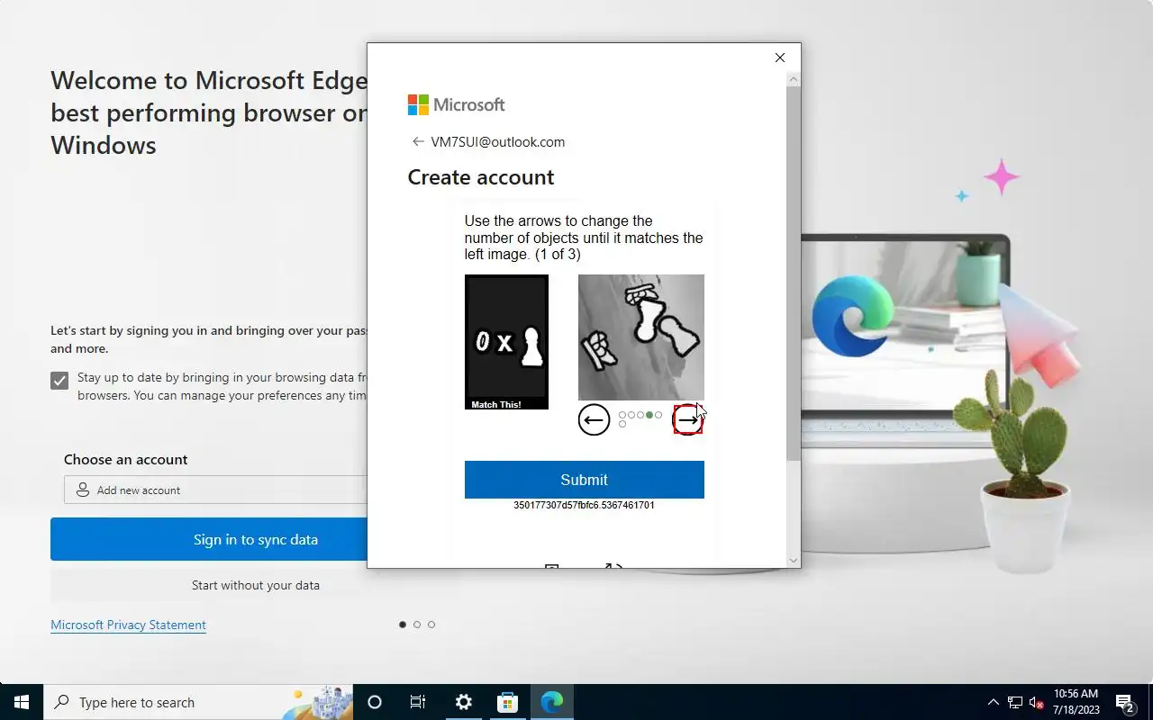Screen dimensions: 1153x720
Task: Open the clock showing 10:56 AM
Action: 1076,702
